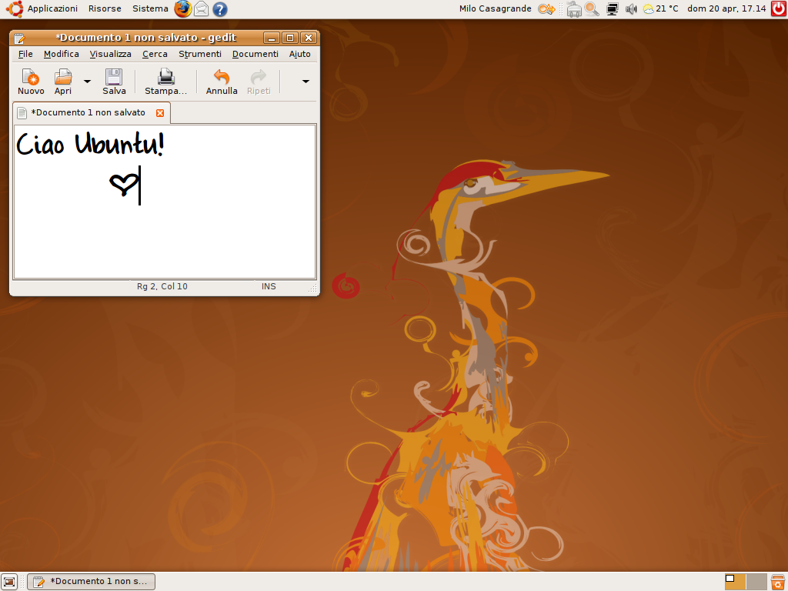Click the Nuovo (new document) icon
The height and width of the screenshot is (591, 788).
click(31, 78)
